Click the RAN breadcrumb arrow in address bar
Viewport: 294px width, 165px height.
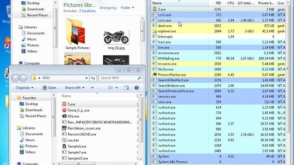point(40,78)
